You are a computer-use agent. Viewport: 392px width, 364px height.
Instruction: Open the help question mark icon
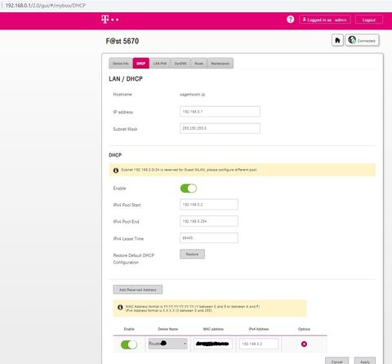[x=290, y=20]
